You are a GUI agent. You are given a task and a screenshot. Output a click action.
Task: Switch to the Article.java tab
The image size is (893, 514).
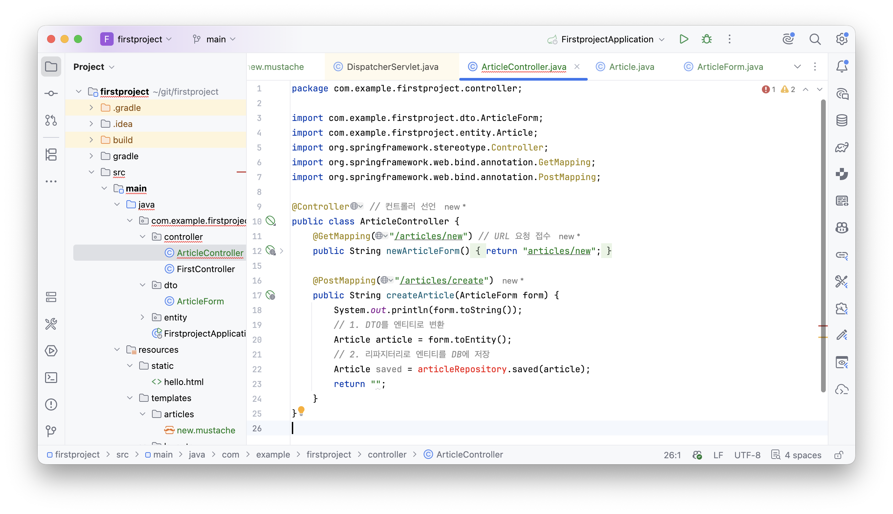pos(625,67)
